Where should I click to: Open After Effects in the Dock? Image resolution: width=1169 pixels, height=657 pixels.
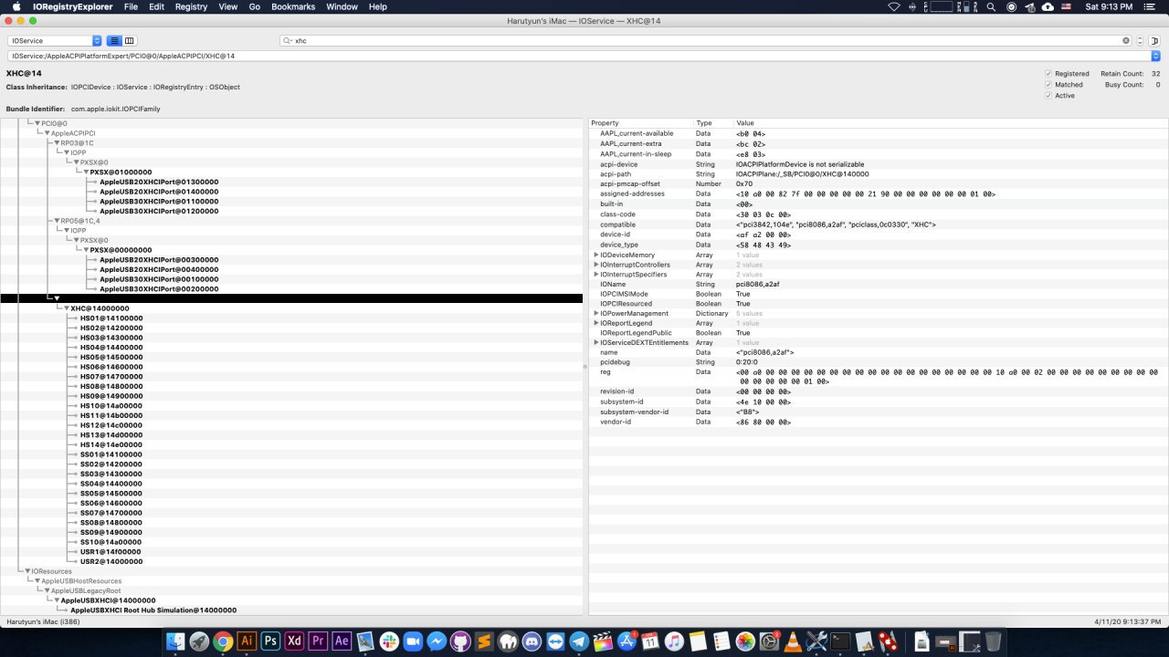(342, 641)
